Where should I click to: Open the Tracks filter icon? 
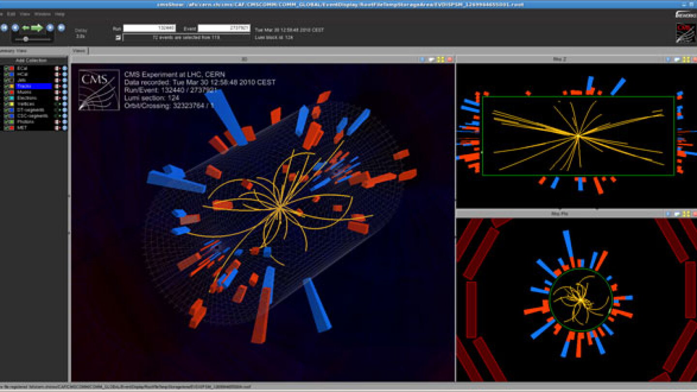pyautogui.click(x=57, y=86)
